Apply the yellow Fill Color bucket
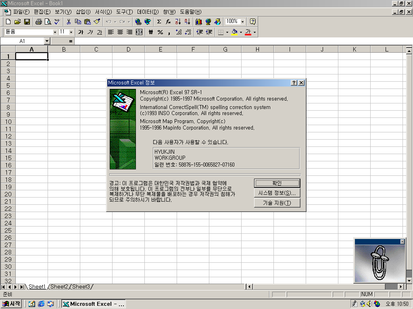Screen dimensions: 413x309 (x=234, y=32)
